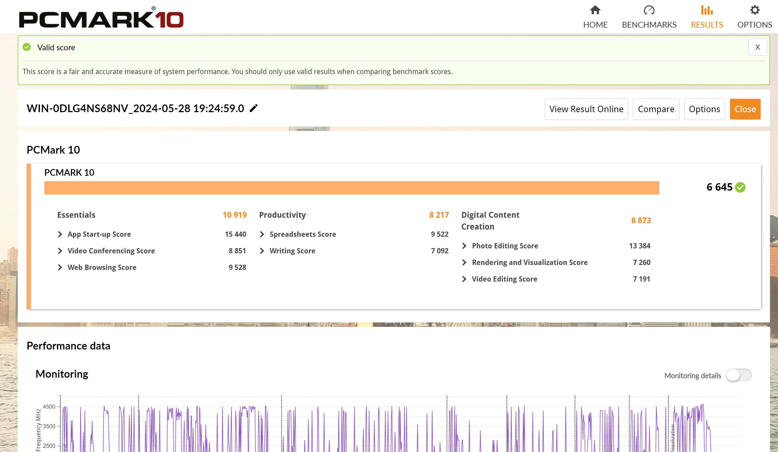The width and height of the screenshot is (778, 452).
Task: Click the overall score 6 645
Action: tap(719, 187)
